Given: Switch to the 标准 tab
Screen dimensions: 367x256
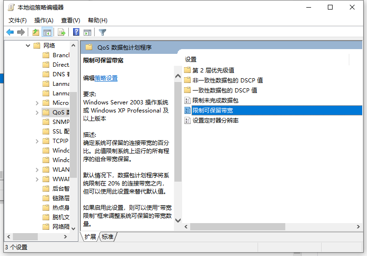Looking at the screenshot, I should click(108, 236).
